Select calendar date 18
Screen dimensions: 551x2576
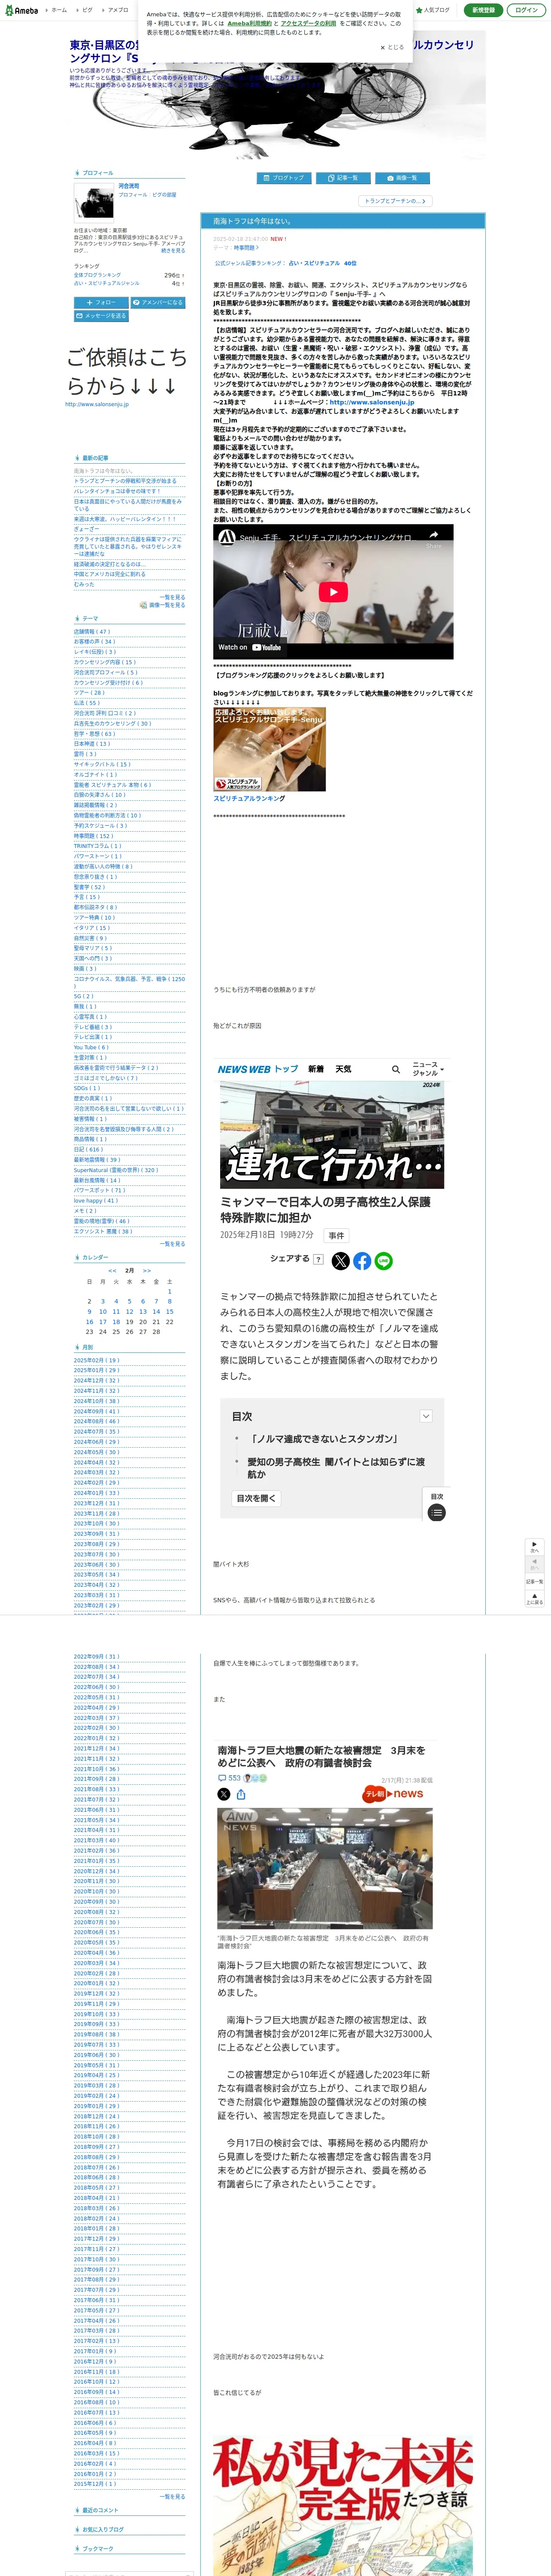tap(116, 1322)
